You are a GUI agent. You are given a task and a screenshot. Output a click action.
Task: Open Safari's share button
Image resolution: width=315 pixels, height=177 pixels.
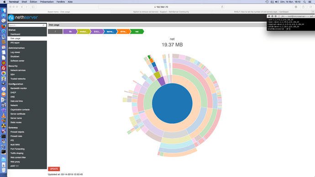point(303,7)
